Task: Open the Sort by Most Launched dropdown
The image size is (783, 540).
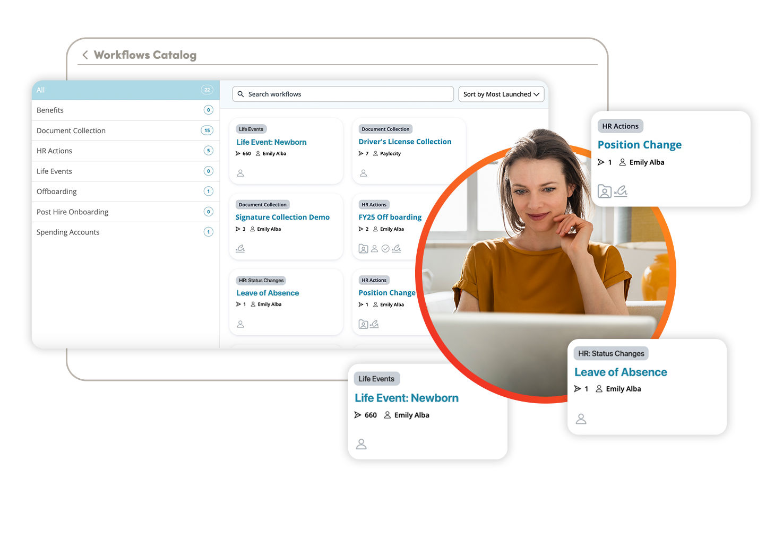Action: tap(501, 94)
